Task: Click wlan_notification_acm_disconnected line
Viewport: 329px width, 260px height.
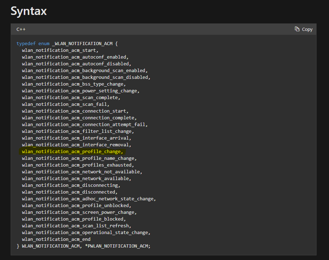Action: (x=70, y=192)
